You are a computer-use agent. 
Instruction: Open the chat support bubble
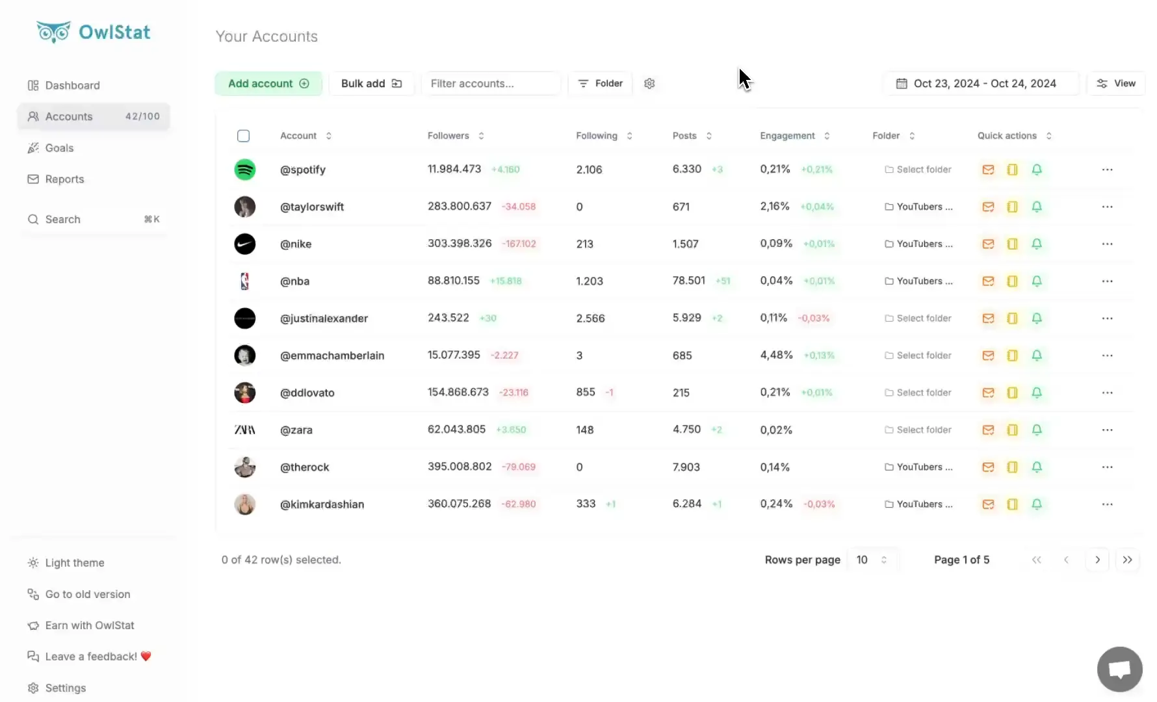pyautogui.click(x=1119, y=669)
